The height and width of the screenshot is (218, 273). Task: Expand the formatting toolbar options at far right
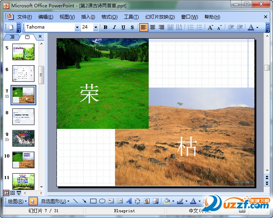pos(268,27)
